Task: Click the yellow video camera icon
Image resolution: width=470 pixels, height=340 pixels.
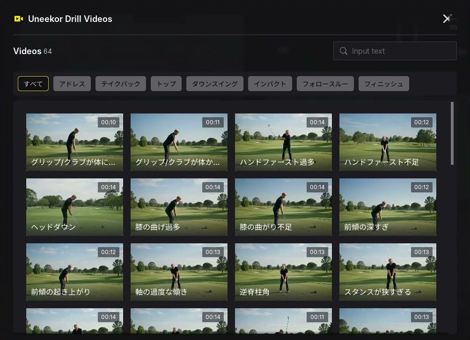Action: [19, 19]
